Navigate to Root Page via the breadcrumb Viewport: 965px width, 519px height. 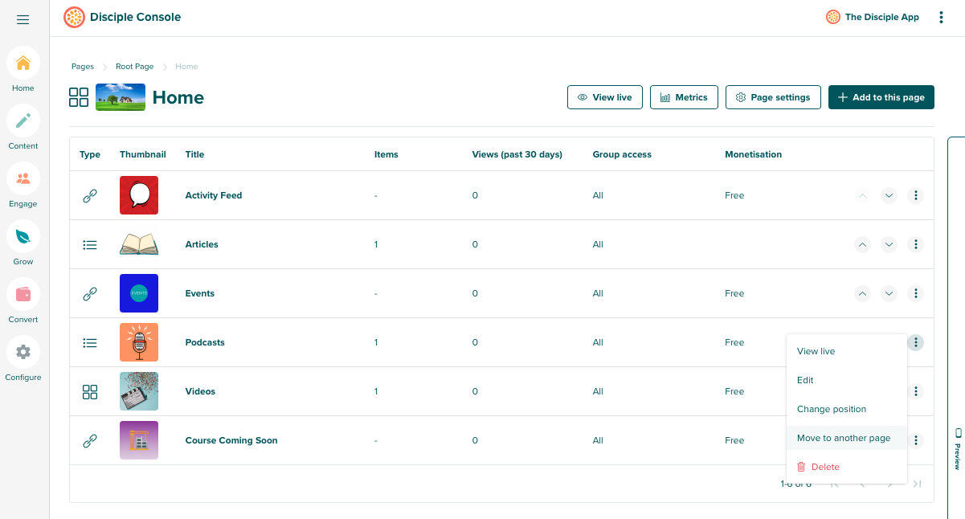pyautogui.click(x=134, y=66)
